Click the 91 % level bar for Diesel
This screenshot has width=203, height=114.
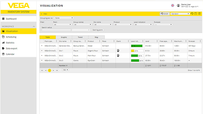click(x=137, y=46)
